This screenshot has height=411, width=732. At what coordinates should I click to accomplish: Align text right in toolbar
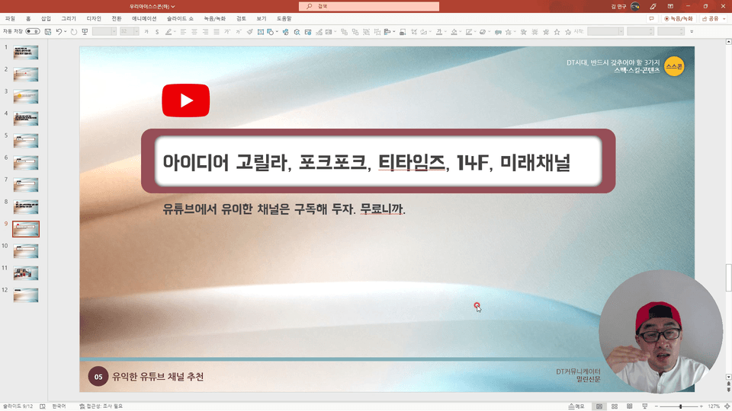[205, 32]
